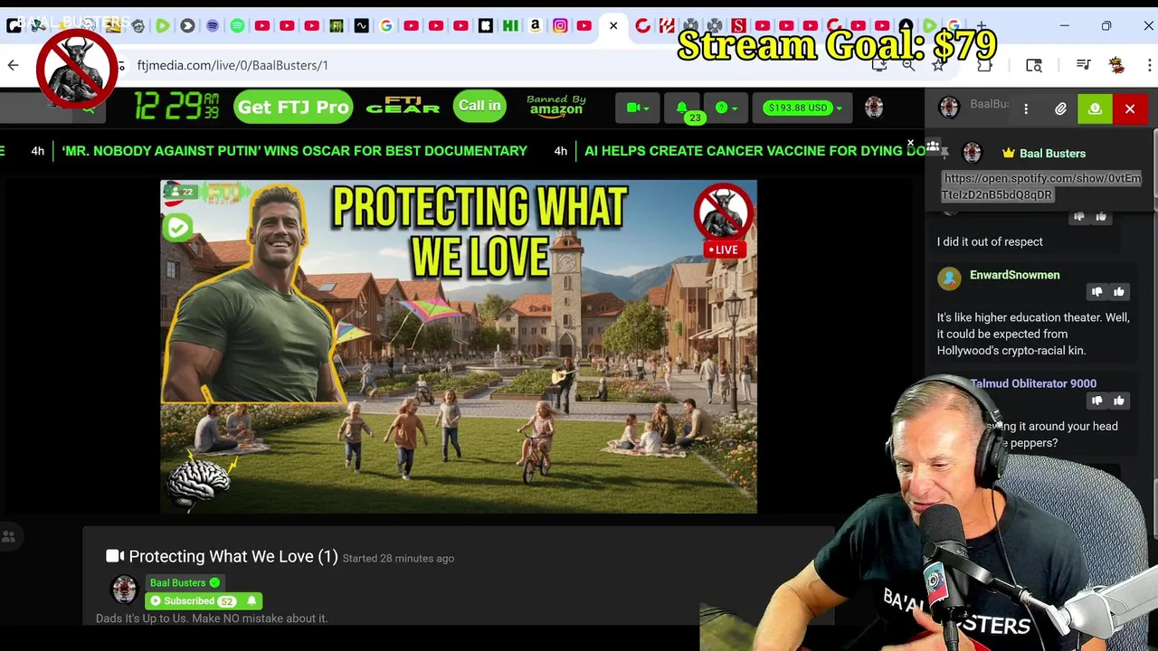Thumbs down the EnwardSnowmen message
The height and width of the screenshot is (651, 1158).
(x=1096, y=292)
